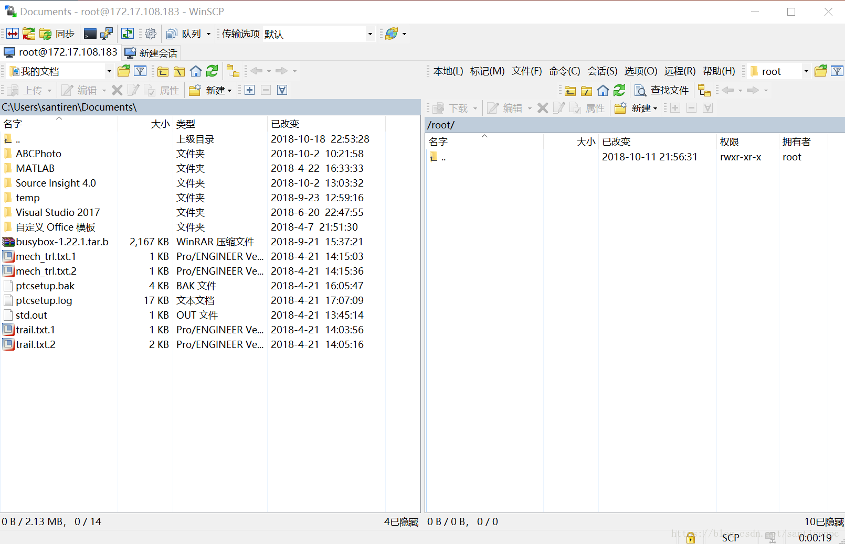Start synchronization with the 同步 icon

pyautogui.click(x=56, y=33)
